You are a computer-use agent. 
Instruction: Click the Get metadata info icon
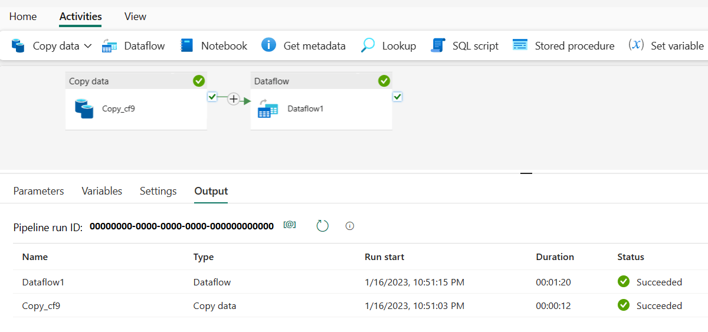point(268,45)
